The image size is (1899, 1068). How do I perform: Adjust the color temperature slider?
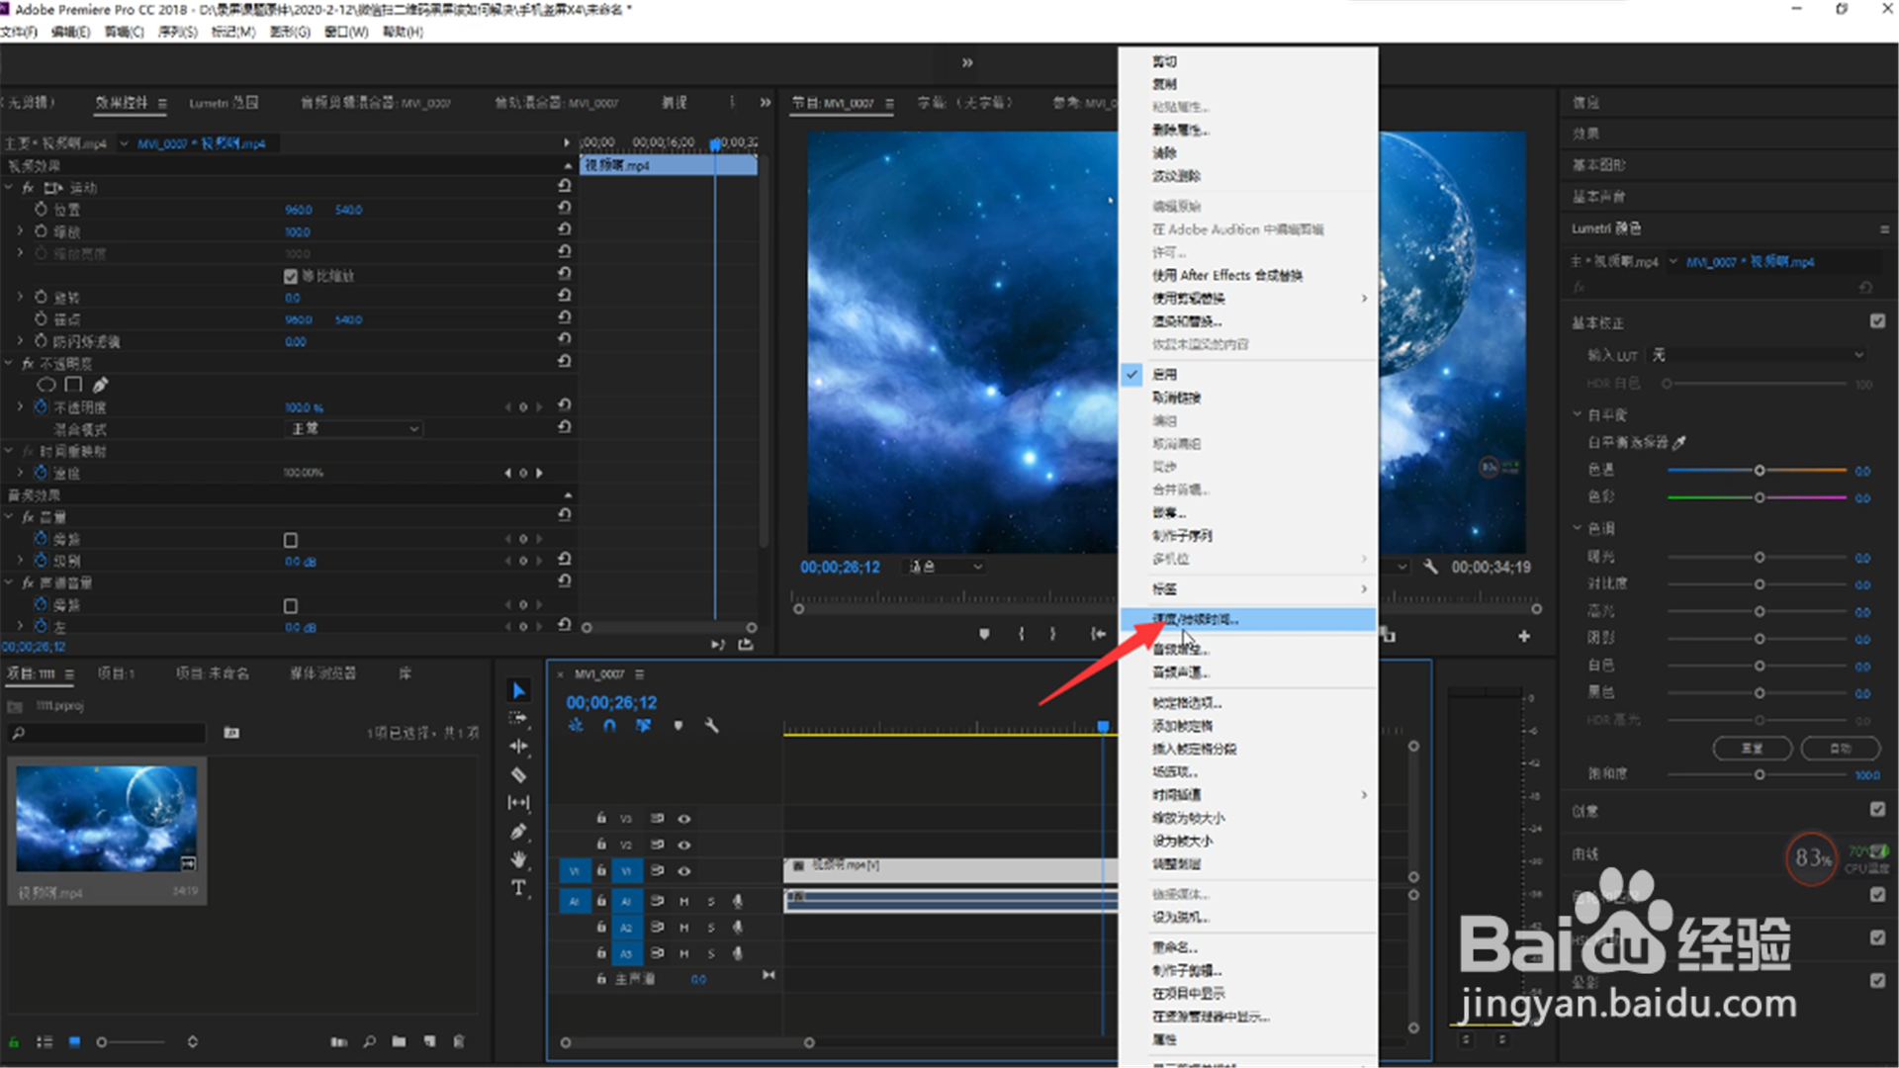point(1759,471)
